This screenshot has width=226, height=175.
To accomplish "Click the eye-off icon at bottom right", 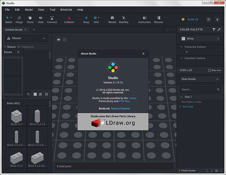I will 217,171.
